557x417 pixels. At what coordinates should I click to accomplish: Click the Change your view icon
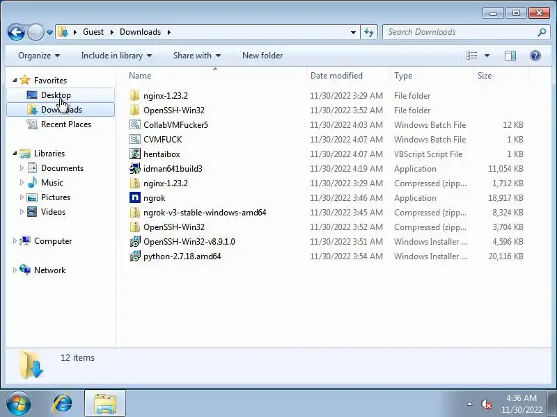click(x=472, y=56)
